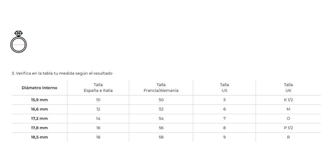The height and width of the screenshot is (165, 331).
Task: Click the Talla Francia/Alemania header
Action: (161, 88)
